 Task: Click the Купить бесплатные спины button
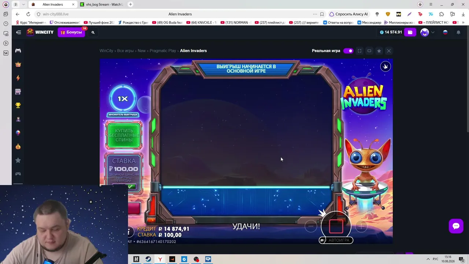pyautogui.click(x=124, y=136)
